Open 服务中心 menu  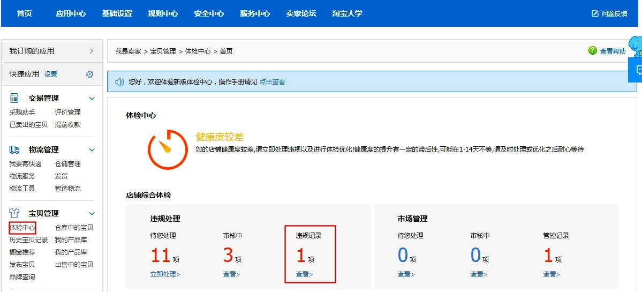[255, 13]
